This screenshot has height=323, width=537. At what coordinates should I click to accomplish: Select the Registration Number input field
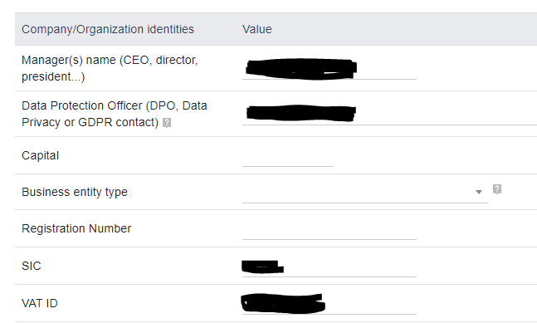click(330, 230)
